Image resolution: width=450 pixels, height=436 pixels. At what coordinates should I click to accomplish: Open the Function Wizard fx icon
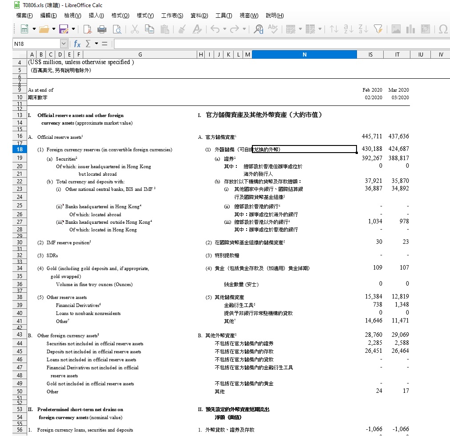(x=77, y=44)
